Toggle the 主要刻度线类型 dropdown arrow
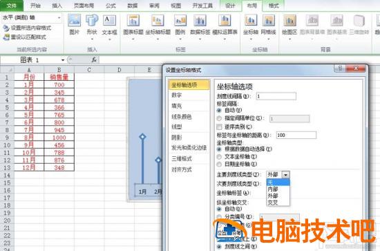 pos(286,175)
